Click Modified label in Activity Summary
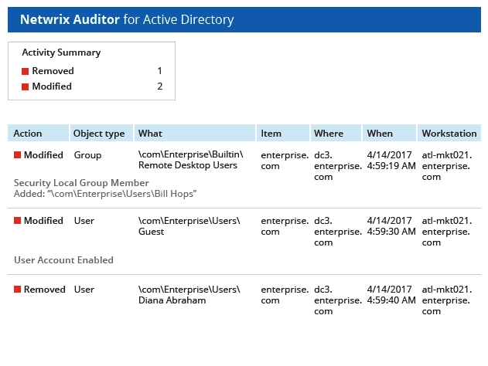Viewport: 488px width, 366px height. [x=52, y=86]
